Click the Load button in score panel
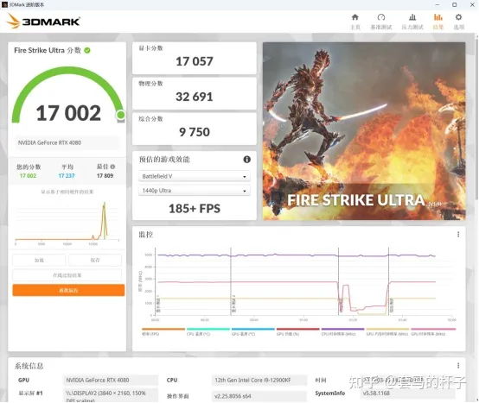The width and height of the screenshot is (479, 403). coord(39,260)
